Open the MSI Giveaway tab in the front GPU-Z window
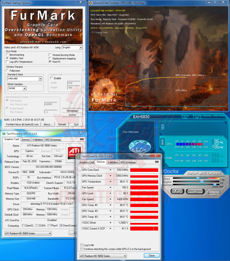 [128, 162]
